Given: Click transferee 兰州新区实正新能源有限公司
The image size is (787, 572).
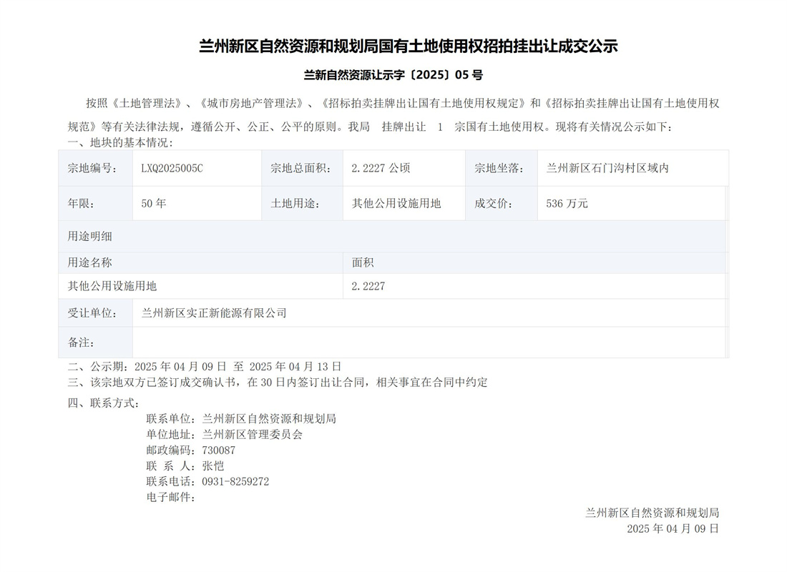Looking at the screenshot, I should tap(214, 313).
